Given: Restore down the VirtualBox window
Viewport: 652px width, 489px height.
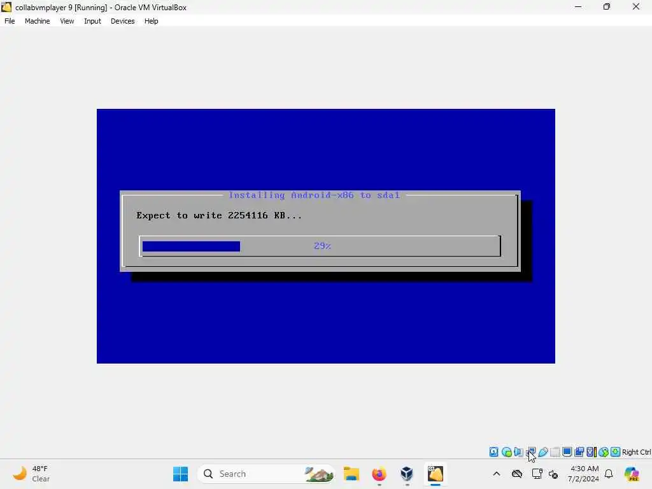Looking at the screenshot, I should (607, 7).
